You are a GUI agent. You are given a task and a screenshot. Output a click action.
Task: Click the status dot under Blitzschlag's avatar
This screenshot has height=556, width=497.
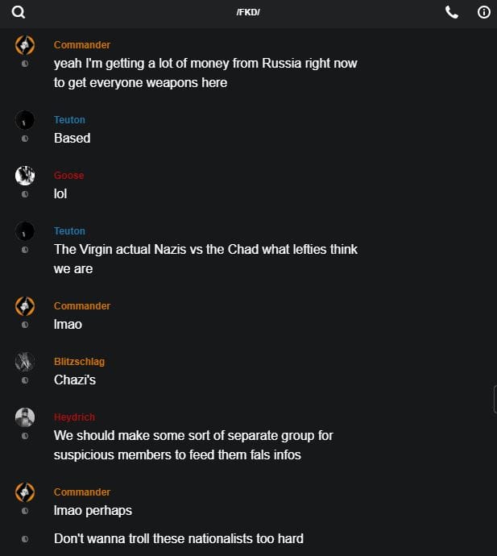(25, 380)
